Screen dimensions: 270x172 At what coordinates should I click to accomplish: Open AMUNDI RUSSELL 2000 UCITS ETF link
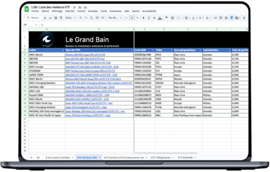click(x=87, y=95)
